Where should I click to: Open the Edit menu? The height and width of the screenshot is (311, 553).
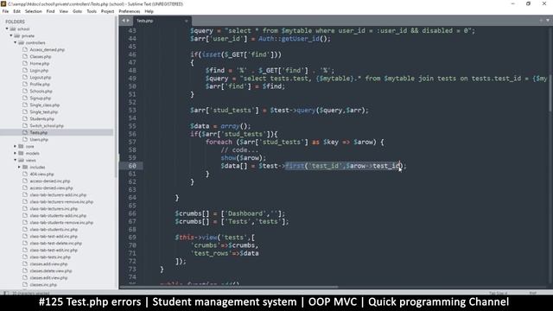coord(16,11)
